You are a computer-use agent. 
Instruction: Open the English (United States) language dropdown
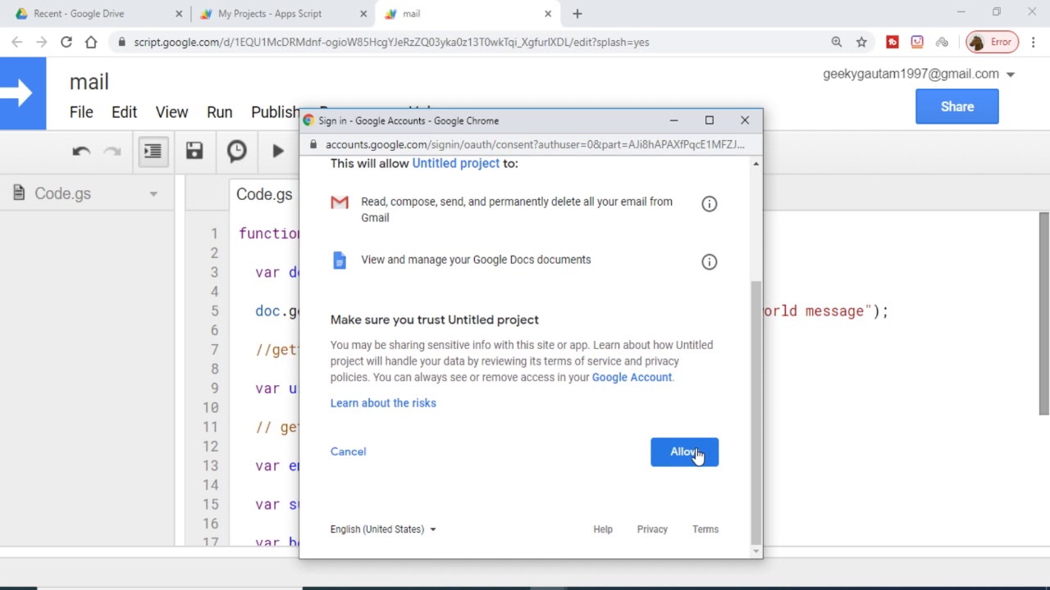pos(383,529)
